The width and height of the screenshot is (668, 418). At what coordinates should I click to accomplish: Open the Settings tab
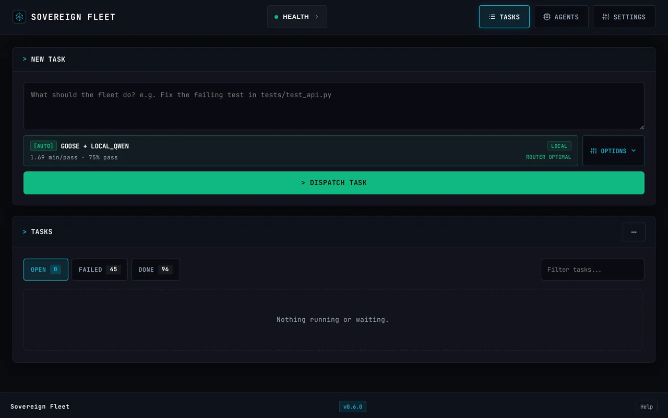click(624, 17)
